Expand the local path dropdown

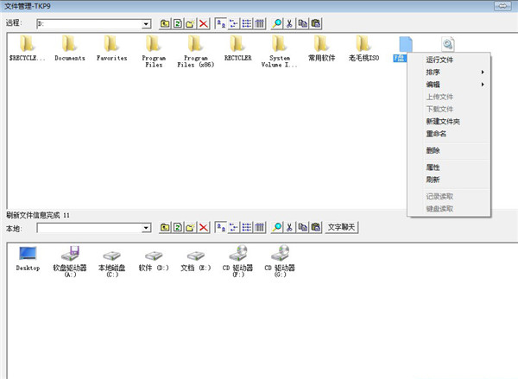146,228
